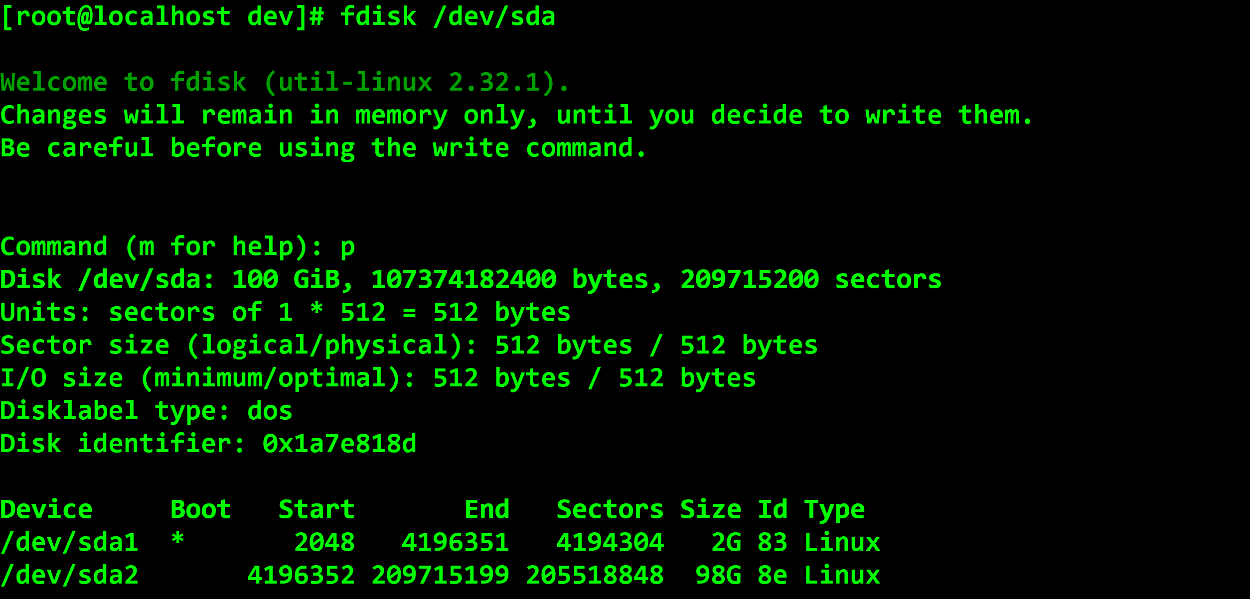Click the Welcome to fdisk version line
The height and width of the screenshot is (599, 1250).
[x=285, y=82]
